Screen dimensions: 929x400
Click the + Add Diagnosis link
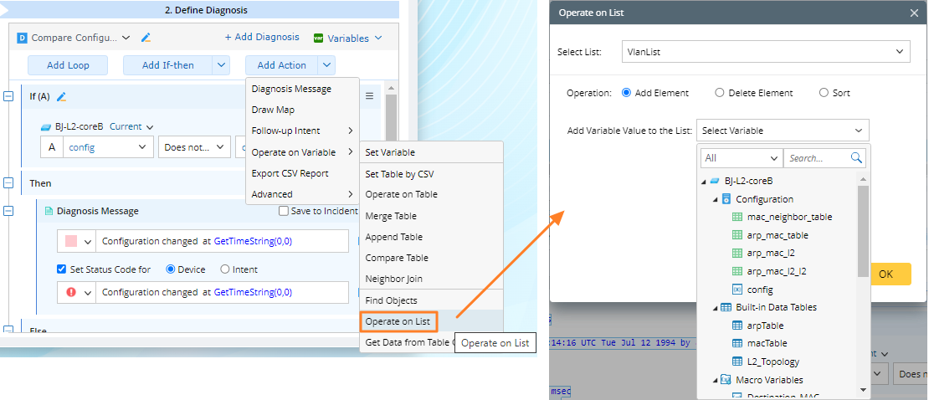(x=262, y=37)
